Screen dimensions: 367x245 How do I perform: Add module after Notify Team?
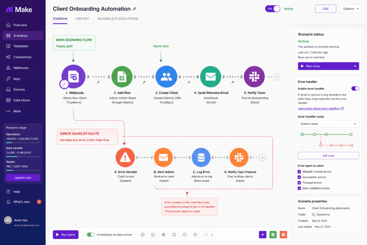point(276,77)
